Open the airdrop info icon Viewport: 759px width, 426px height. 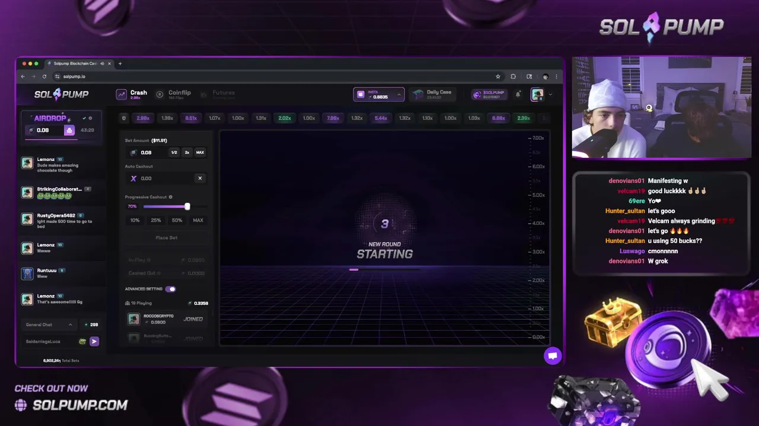[90, 118]
